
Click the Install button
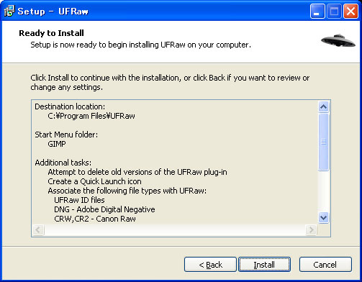(264, 265)
